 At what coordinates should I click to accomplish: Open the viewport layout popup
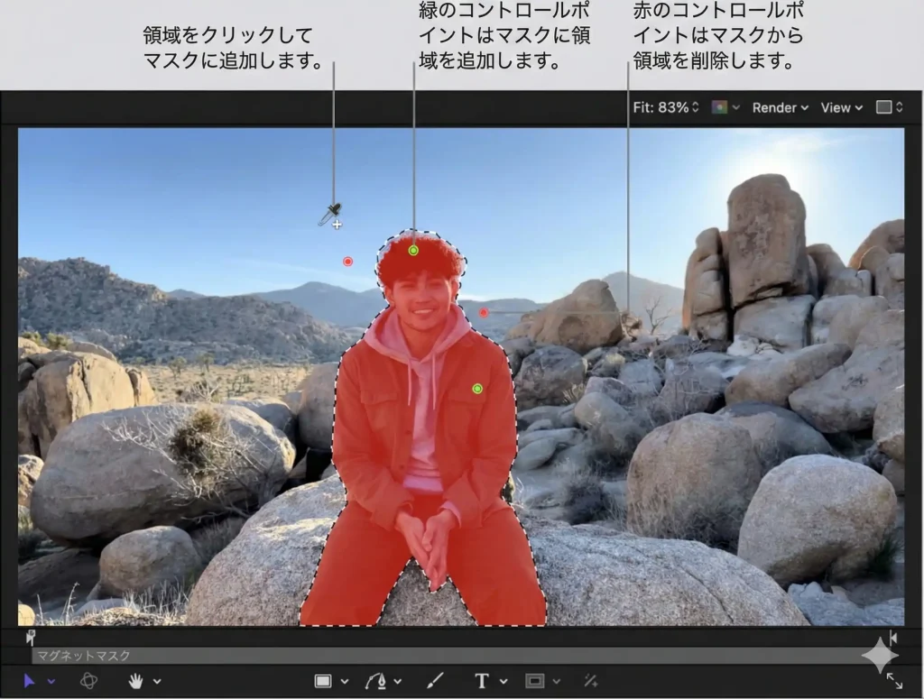tap(889, 107)
